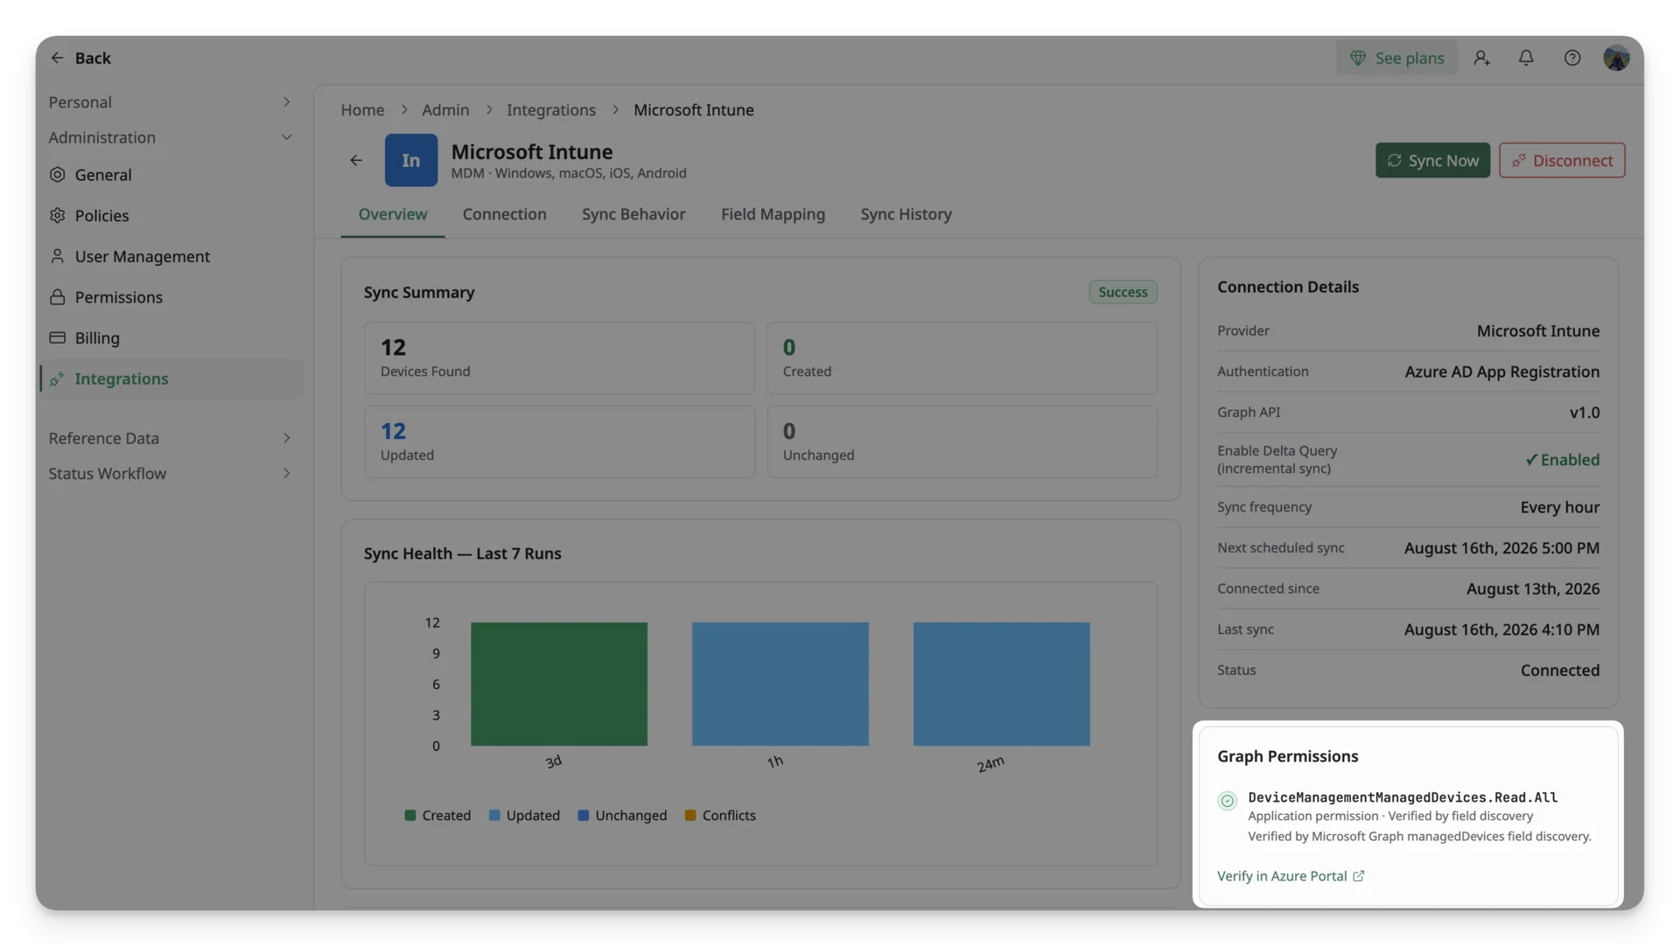The height and width of the screenshot is (946, 1680).
Task: Open Billing in sidebar
Action: [x=171, y=337]
